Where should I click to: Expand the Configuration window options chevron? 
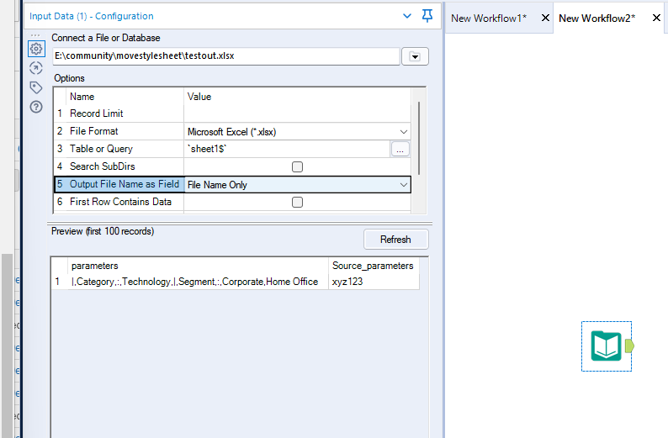[408, 16]
